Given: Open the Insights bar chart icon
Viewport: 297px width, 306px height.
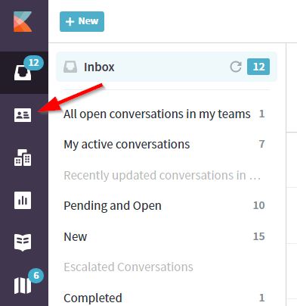Looking at the screenshot, I should (23, 201).
